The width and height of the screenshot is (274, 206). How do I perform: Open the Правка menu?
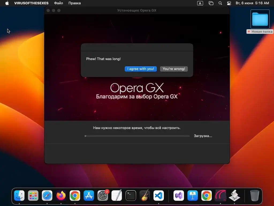click(x=75, y=3)
